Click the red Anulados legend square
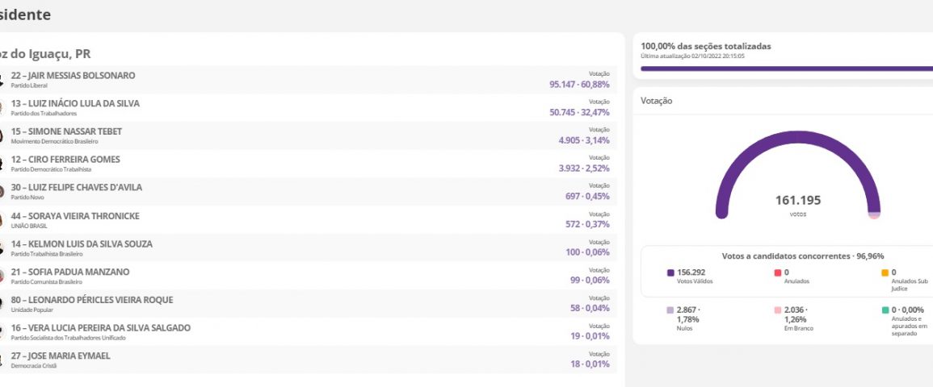The image size is (933, 387). pos(777,273)
